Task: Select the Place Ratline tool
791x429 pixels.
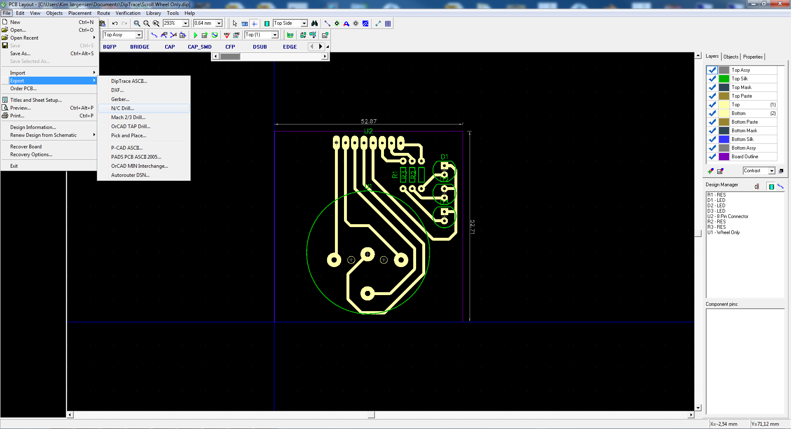Action: 327,23
